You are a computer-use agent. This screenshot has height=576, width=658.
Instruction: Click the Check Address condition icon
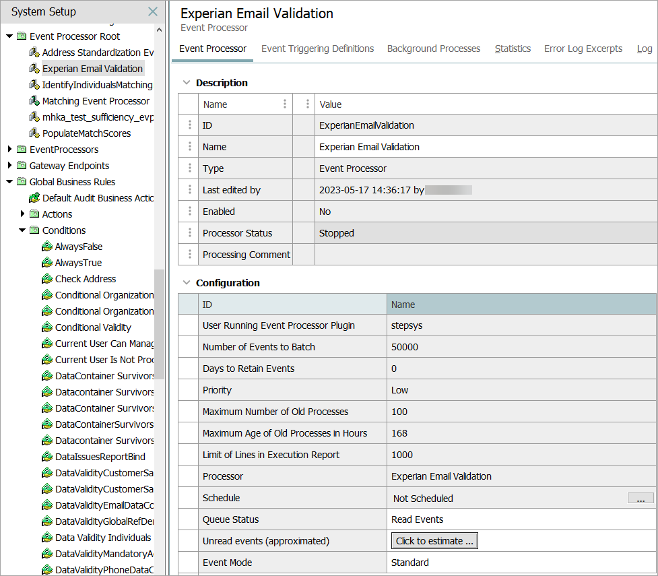(x=47, y=279)
